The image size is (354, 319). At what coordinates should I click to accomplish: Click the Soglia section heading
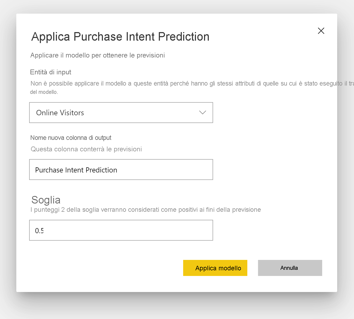click(x=46, y=200)
